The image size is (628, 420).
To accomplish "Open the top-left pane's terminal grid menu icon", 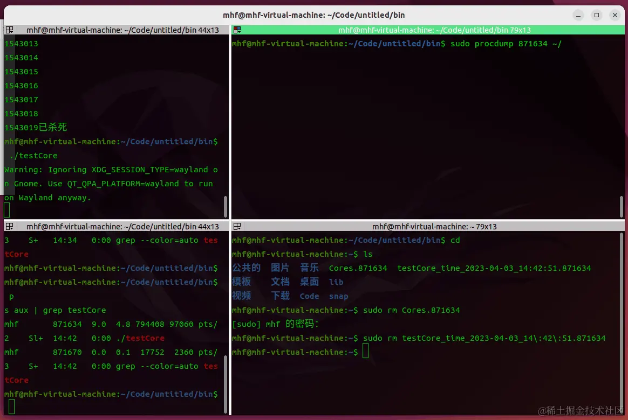I will (10, 30).
